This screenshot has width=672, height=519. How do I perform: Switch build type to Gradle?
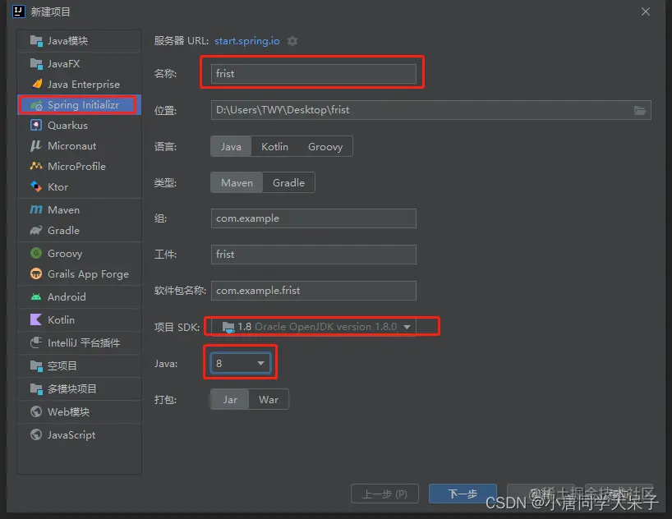coord(288,182)
